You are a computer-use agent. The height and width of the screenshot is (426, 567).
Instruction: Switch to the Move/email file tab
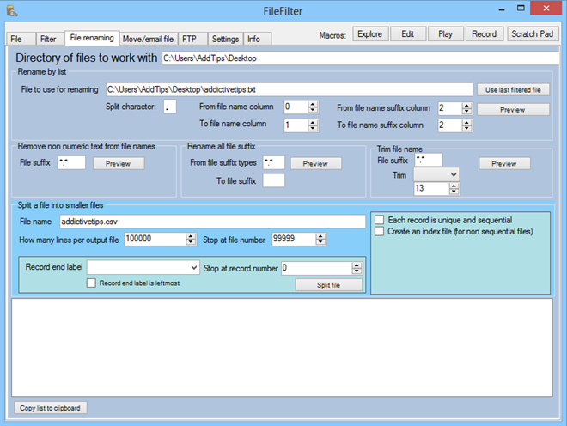(147, 39)
